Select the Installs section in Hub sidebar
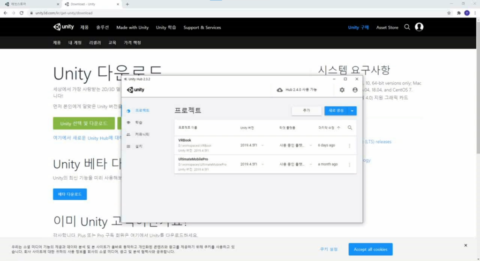480x261 pixels. coord(139,146)
